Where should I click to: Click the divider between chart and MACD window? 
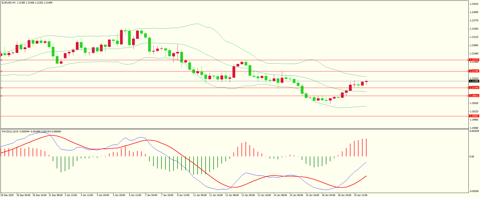[234, 129]
